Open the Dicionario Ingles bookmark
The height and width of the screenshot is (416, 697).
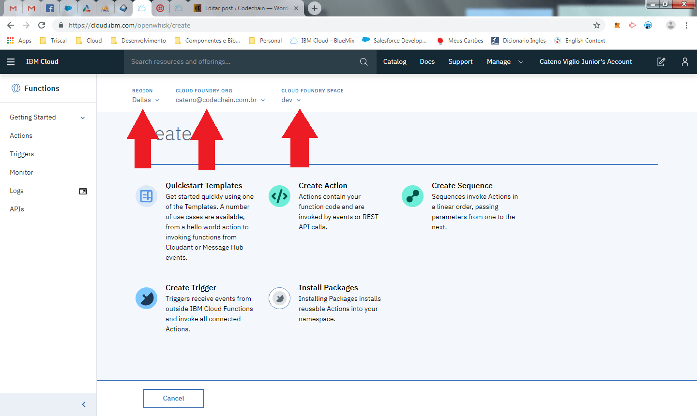518,41
